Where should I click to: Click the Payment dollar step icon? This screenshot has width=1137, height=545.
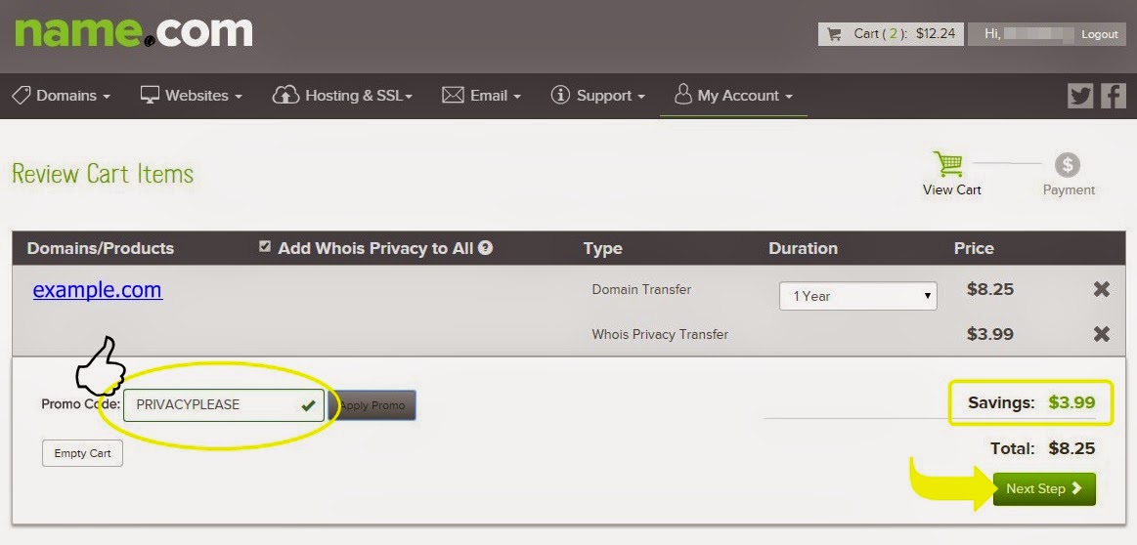(x=1068, y=164)
